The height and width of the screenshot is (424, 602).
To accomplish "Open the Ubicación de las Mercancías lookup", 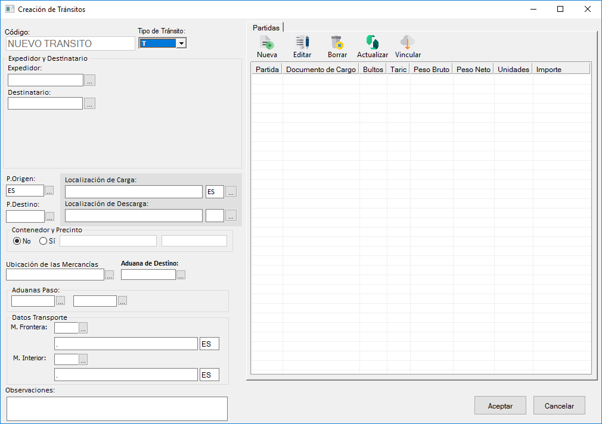I will coord(109,275).
